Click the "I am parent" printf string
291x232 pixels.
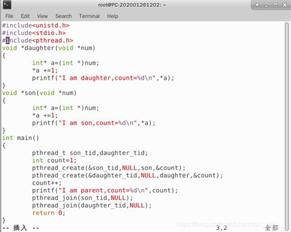click(103, 190)
